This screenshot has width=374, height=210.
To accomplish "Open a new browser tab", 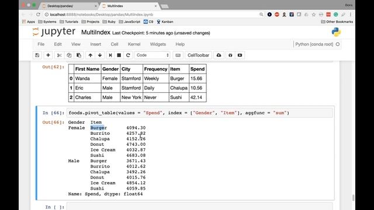I will 165,6.
